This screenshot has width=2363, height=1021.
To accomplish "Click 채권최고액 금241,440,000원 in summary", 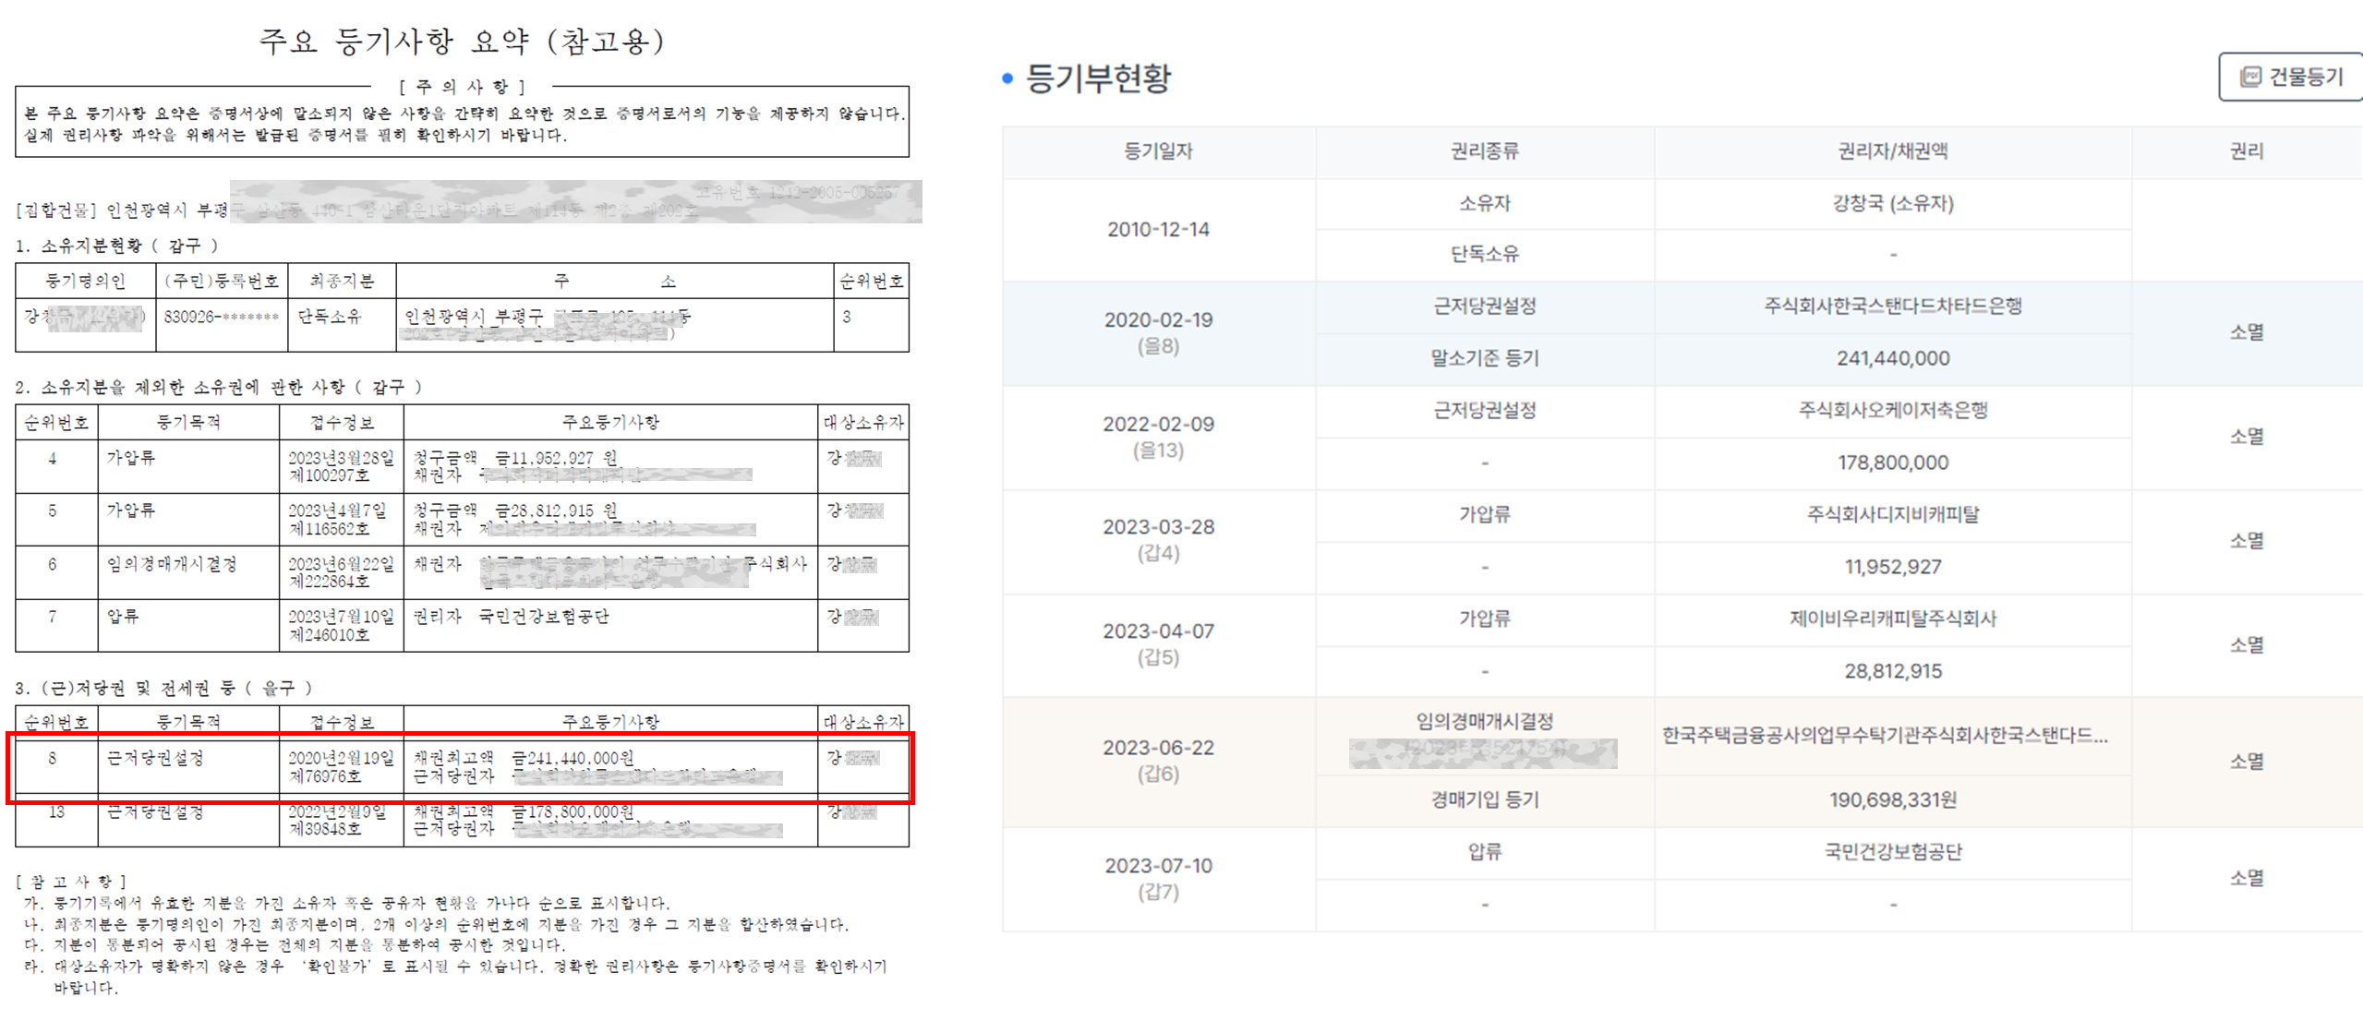I will (524, 758).
